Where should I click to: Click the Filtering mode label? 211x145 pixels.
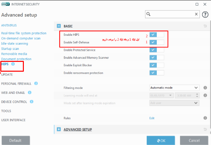[73, 88]
